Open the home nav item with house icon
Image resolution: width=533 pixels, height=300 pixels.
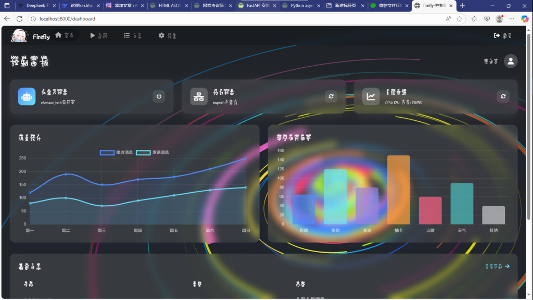click(64, 35)
